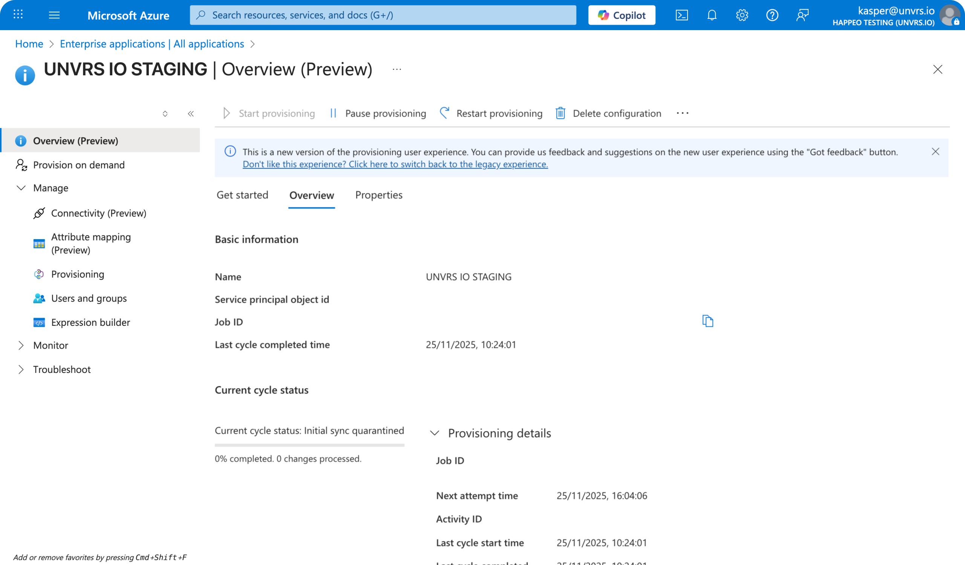Copy the Job ID using the copy icon
This screenshot has height=565, width=965.
pyautogui.click(x=708, y=321)
